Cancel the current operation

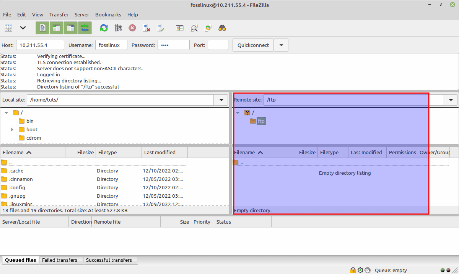[x=132, y=28]
